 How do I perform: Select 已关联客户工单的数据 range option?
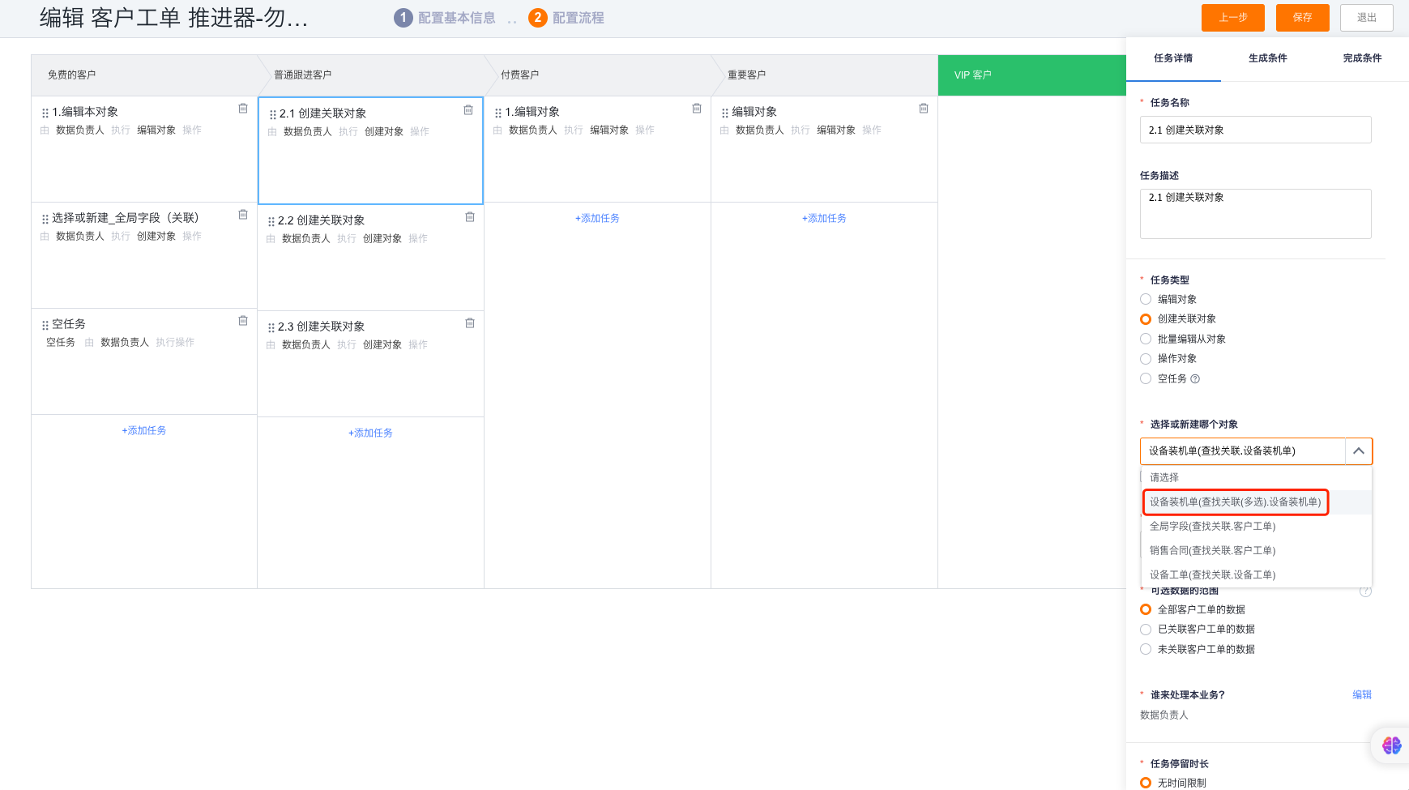1146,630
